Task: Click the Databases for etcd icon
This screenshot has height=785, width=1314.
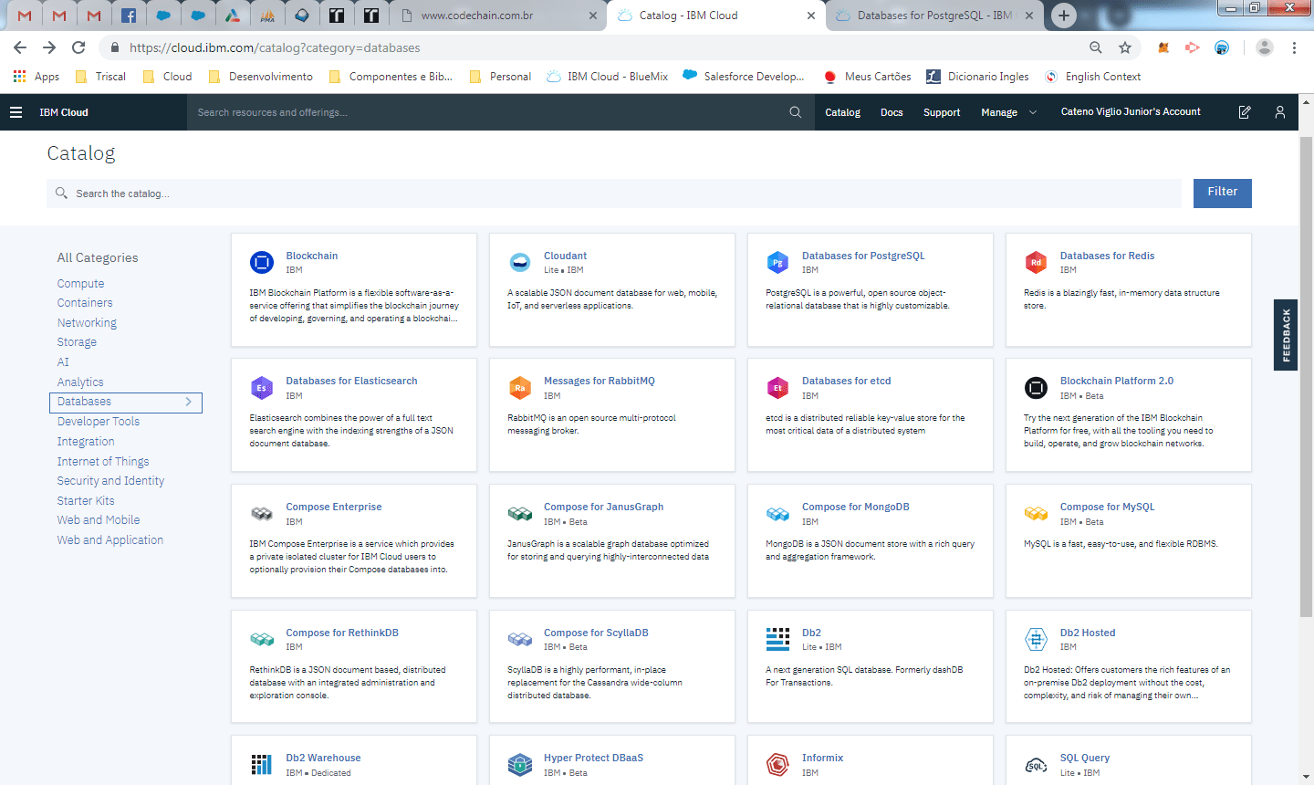Action: pos(777,388)
